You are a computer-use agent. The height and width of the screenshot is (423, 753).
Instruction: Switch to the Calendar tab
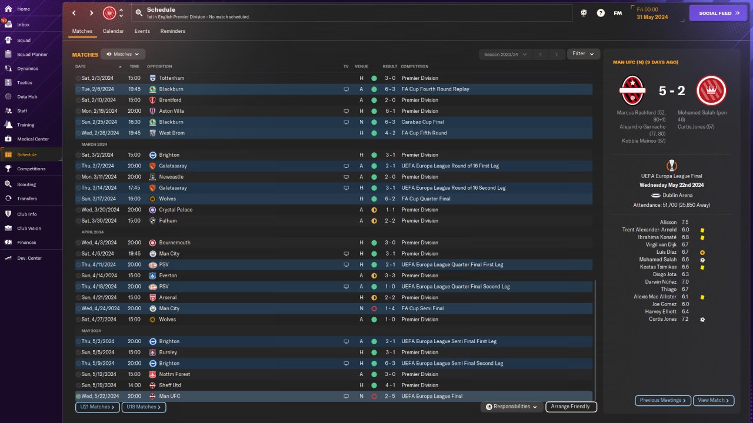click(x=113, y=31)
